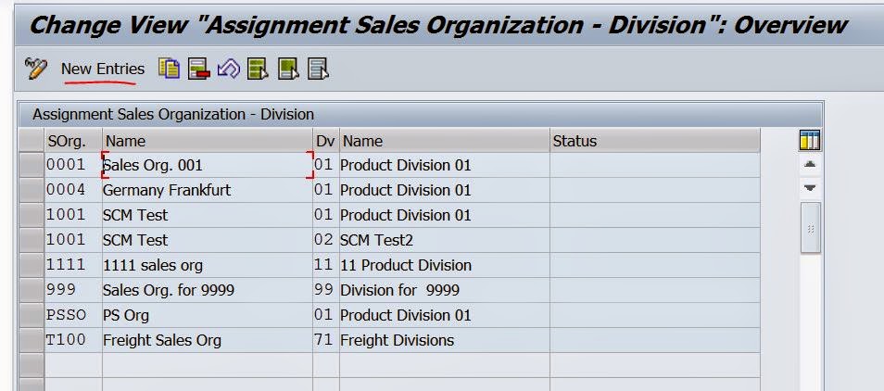This screenshot has height=391, width=884.
Task: Click the Undo Change icon
Action: click(x=228, y=69)
